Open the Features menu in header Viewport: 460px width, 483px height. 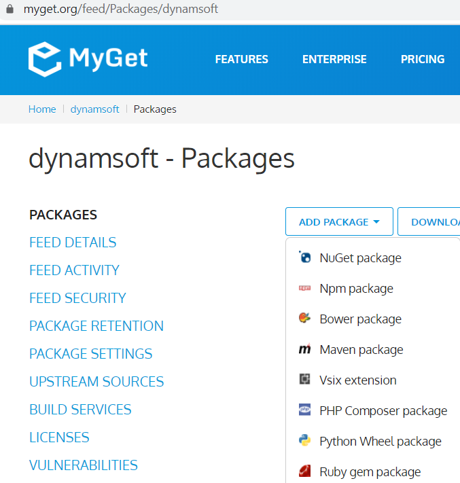coord(241,59)
